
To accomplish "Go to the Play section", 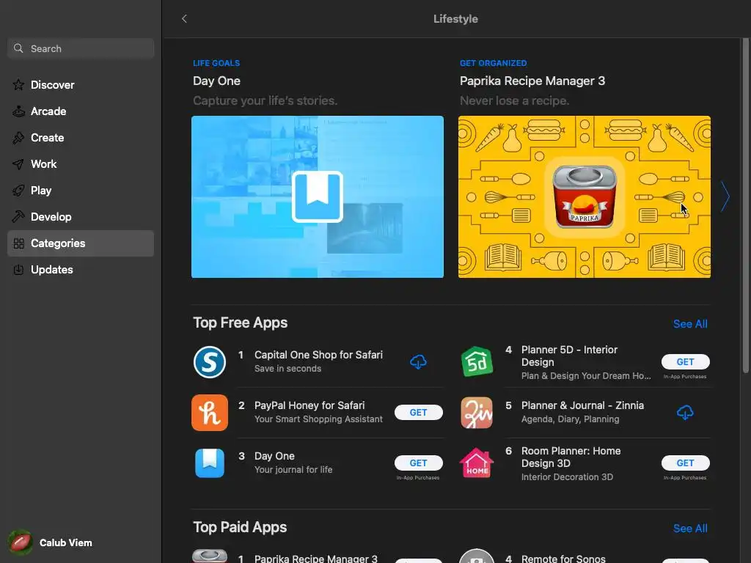I will click(x=81, y=190).
